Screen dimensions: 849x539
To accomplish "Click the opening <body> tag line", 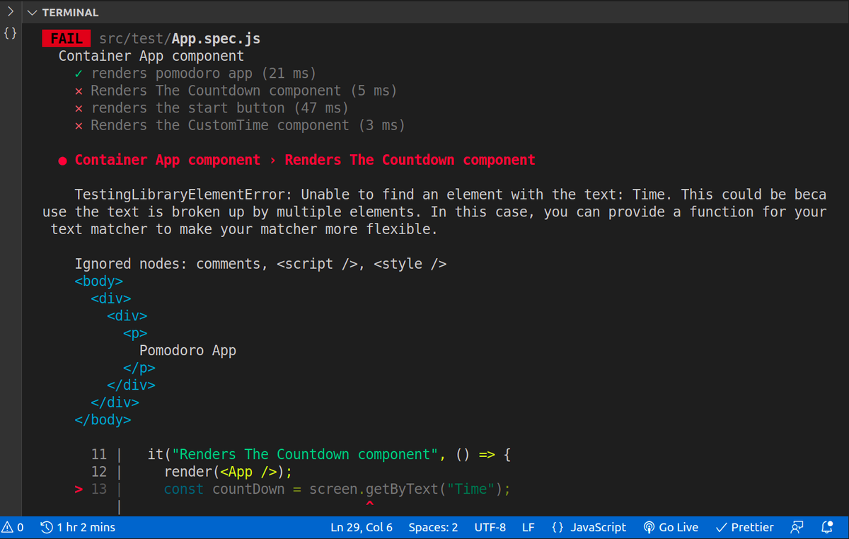I will (98, 282).
